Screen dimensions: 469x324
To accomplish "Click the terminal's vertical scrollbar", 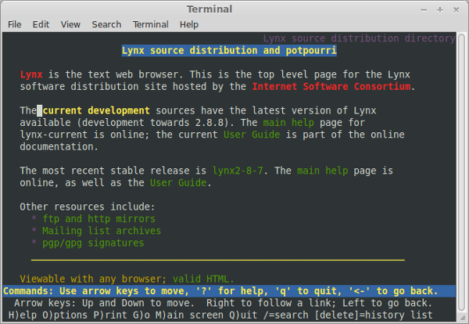I will [461, 173].
